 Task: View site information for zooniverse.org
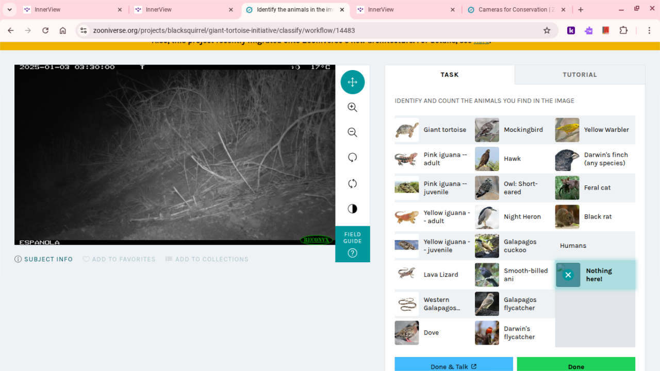[x=84, y=30]
